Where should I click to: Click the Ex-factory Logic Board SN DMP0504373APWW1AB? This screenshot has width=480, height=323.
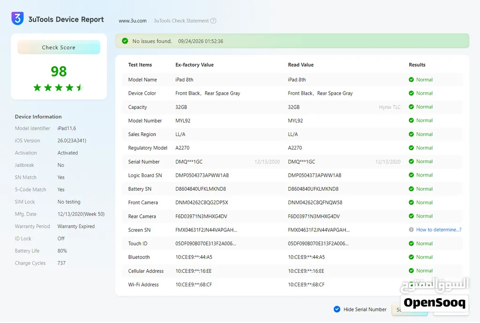202,175
